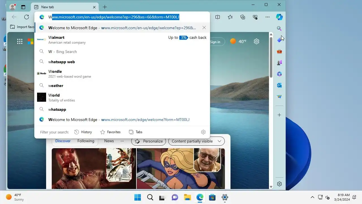Open address bar suggestion settings gear
The width and height of the screenshot is (362, 204).
[203, 132]
